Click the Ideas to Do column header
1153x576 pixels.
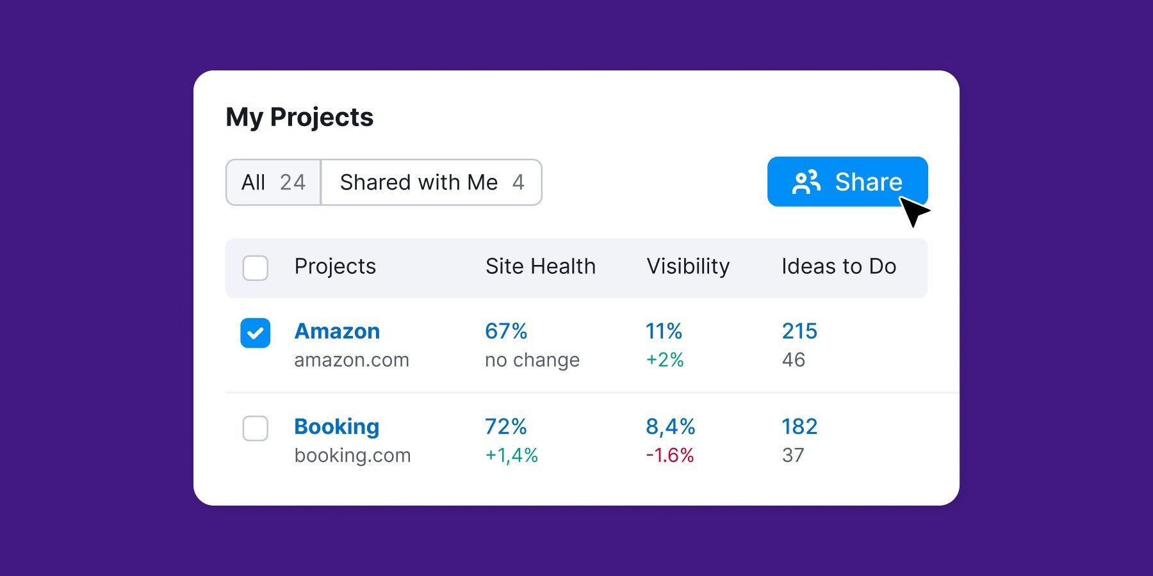838,266
